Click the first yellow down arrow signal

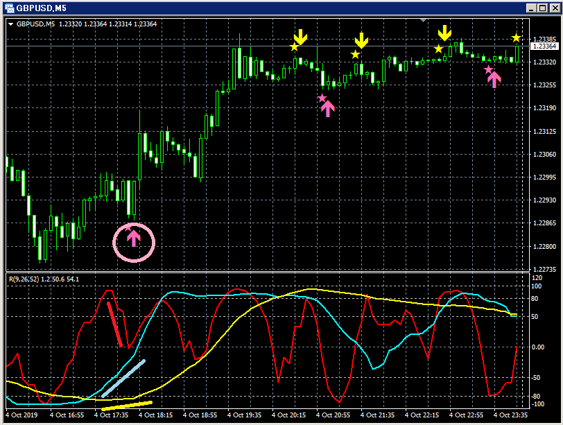click(300, 37)
